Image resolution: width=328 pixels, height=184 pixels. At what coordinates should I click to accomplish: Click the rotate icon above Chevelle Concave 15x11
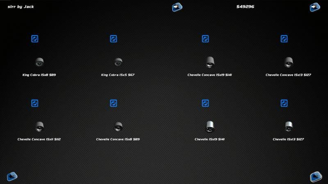tap(35, 103)
